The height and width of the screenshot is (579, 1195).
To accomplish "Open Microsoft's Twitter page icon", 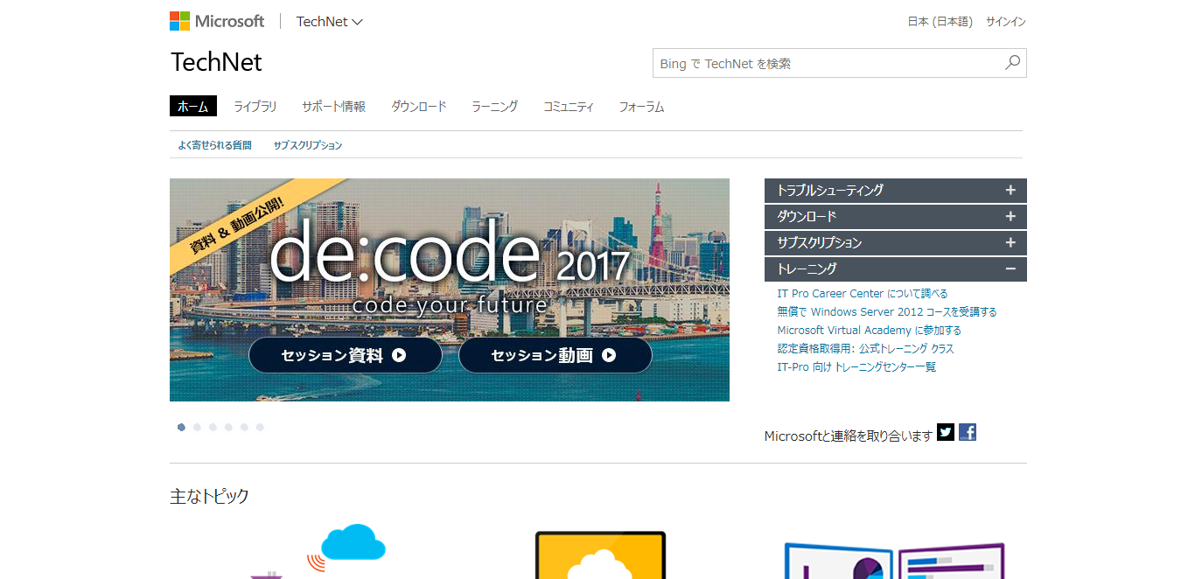I will pos(946,432).
